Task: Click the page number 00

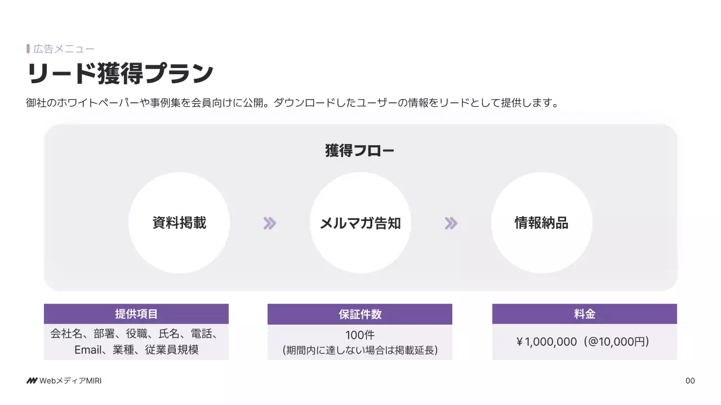Action: (x=690, y=381)
